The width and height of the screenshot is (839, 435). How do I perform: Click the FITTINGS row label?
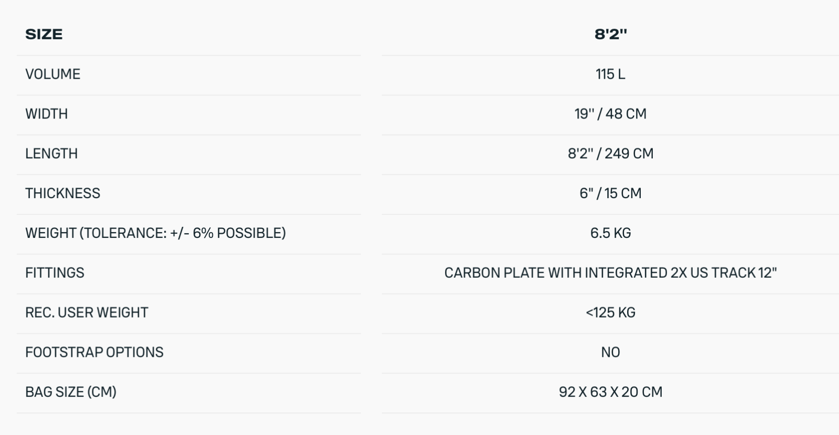[55, 273]
